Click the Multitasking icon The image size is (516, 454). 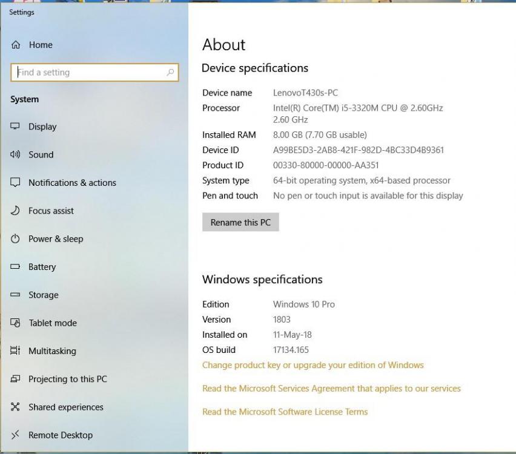[x=16, y=351]
